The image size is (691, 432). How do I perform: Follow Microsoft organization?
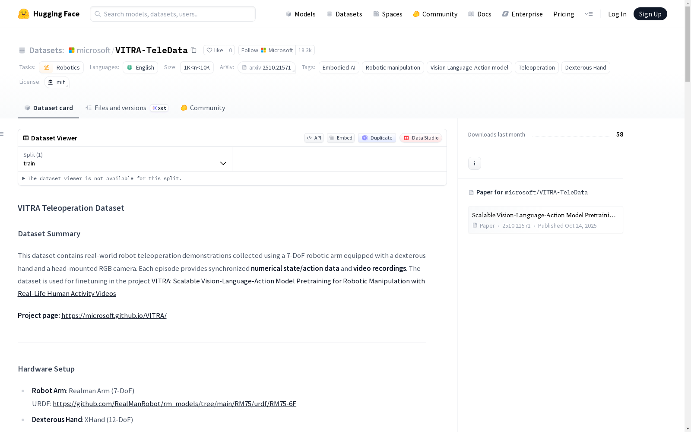tap(267, 50)
